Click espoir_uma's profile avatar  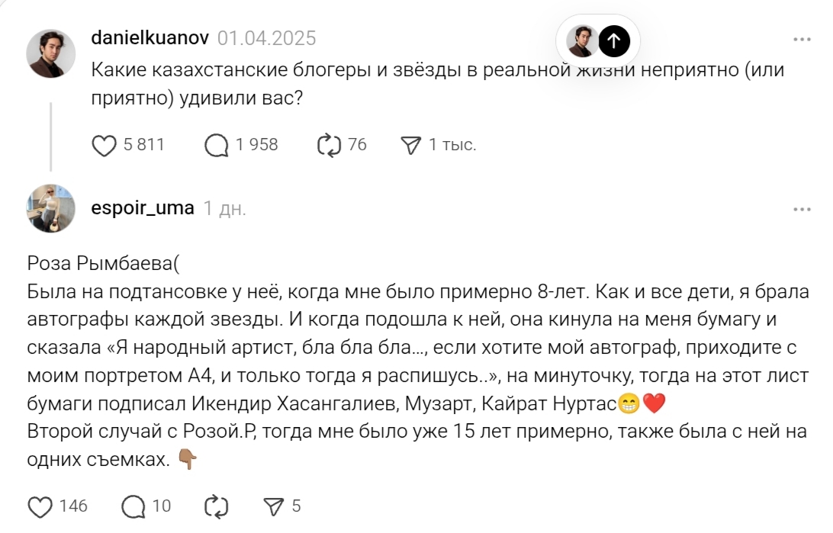pos(51,208)
